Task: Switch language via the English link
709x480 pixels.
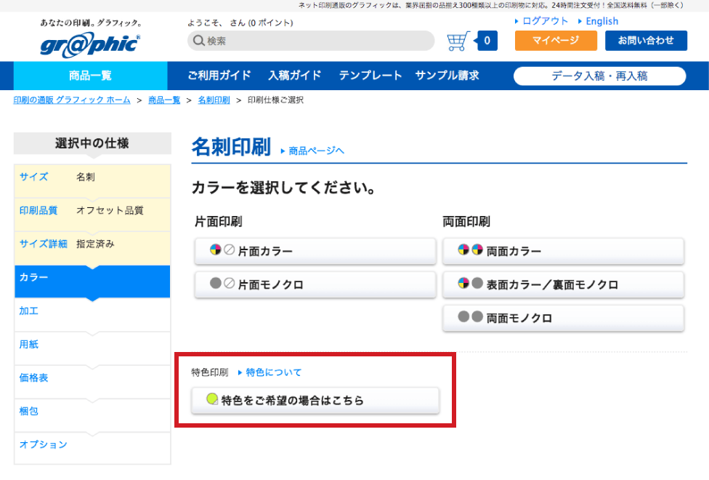Action: [x=601, y=21]
